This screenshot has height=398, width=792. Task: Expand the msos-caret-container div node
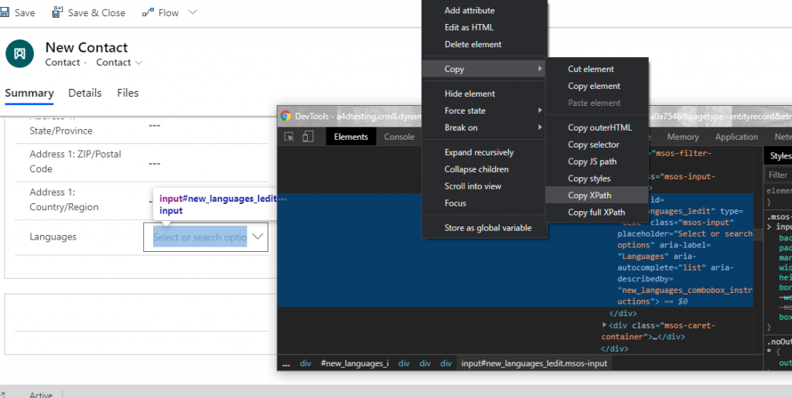[x=605, y=325]
